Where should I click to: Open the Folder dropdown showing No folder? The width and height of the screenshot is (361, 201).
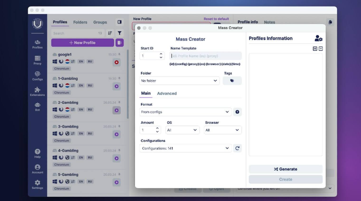click(x=179, y=81)
